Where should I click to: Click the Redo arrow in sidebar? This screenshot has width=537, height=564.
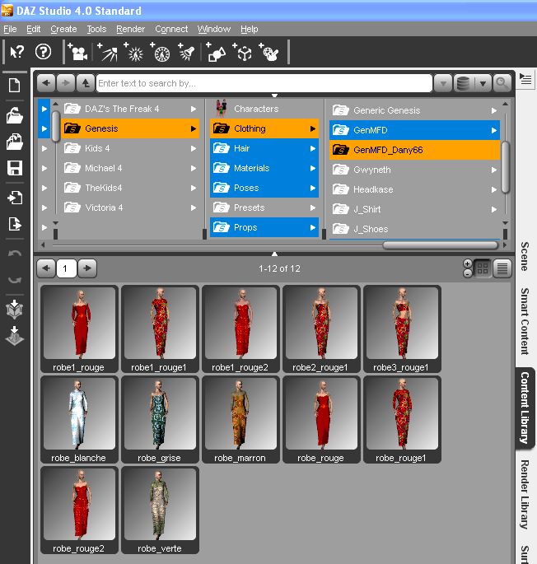15,279
